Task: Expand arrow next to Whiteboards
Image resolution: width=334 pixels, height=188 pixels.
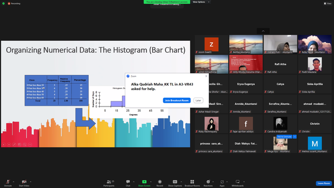Action: click(244, 182)
